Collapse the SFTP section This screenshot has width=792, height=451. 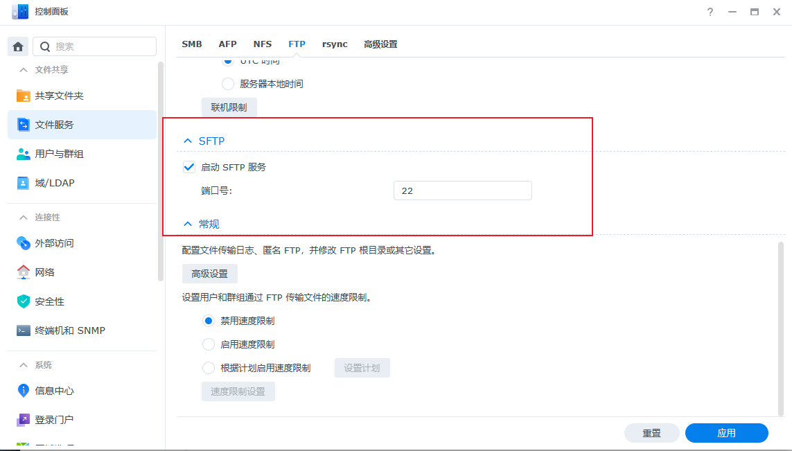coord(188,141)
